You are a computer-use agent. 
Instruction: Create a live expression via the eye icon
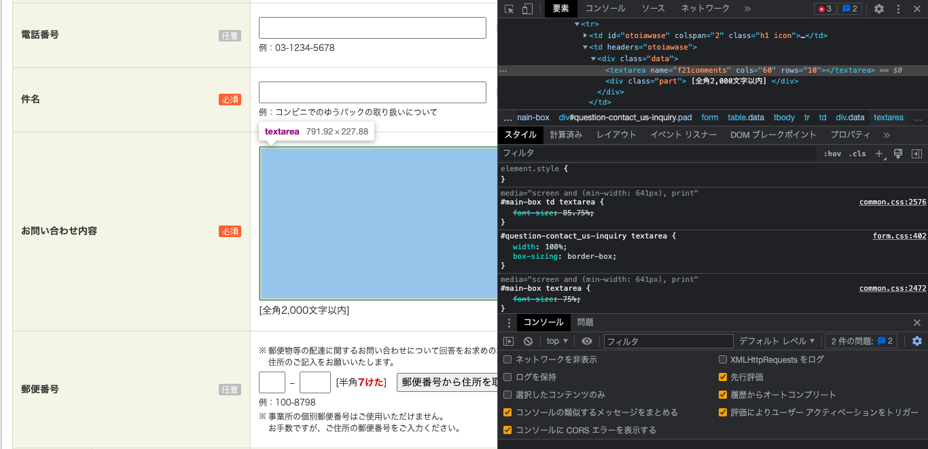tap(587, 341)
